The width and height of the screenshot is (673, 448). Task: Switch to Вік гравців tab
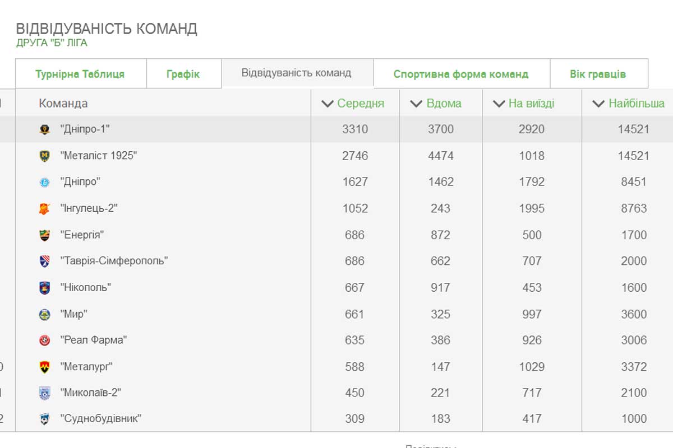[x=598, y=74]
